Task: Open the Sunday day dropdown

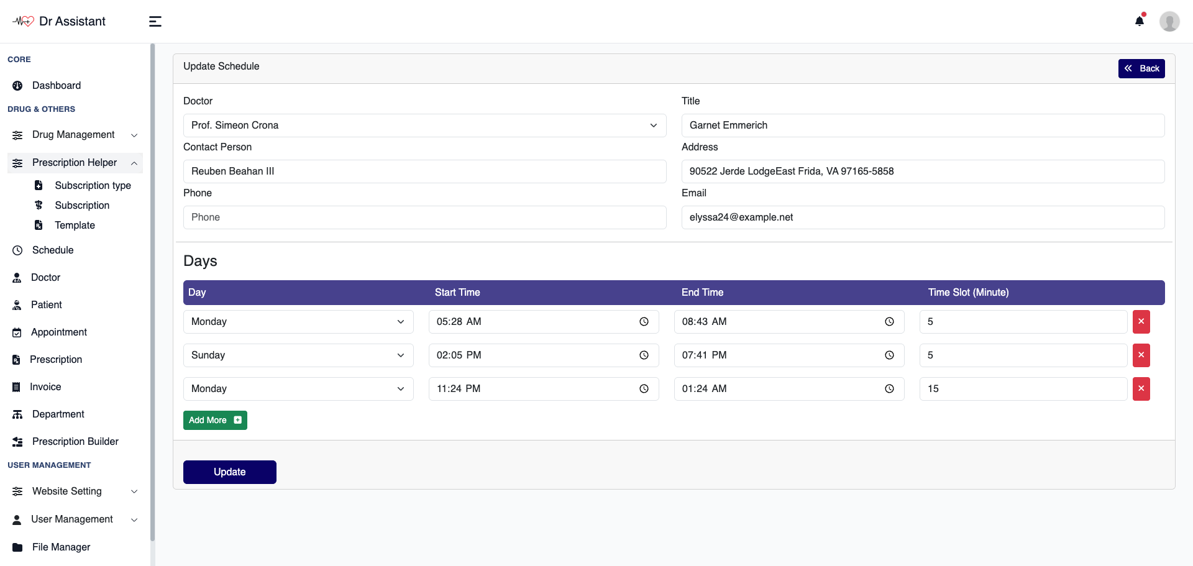Action: (298, 355)
